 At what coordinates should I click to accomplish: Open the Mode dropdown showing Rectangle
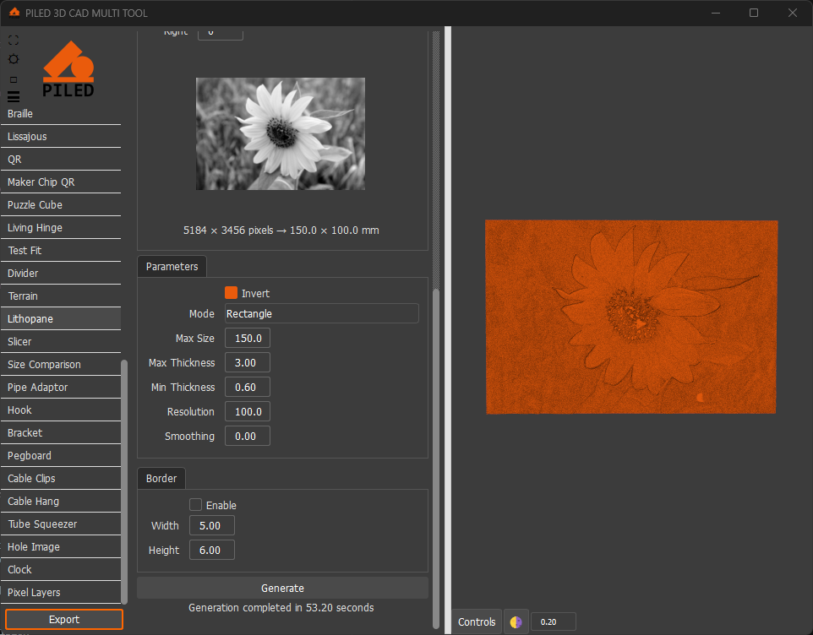click(x=321, y=313)
